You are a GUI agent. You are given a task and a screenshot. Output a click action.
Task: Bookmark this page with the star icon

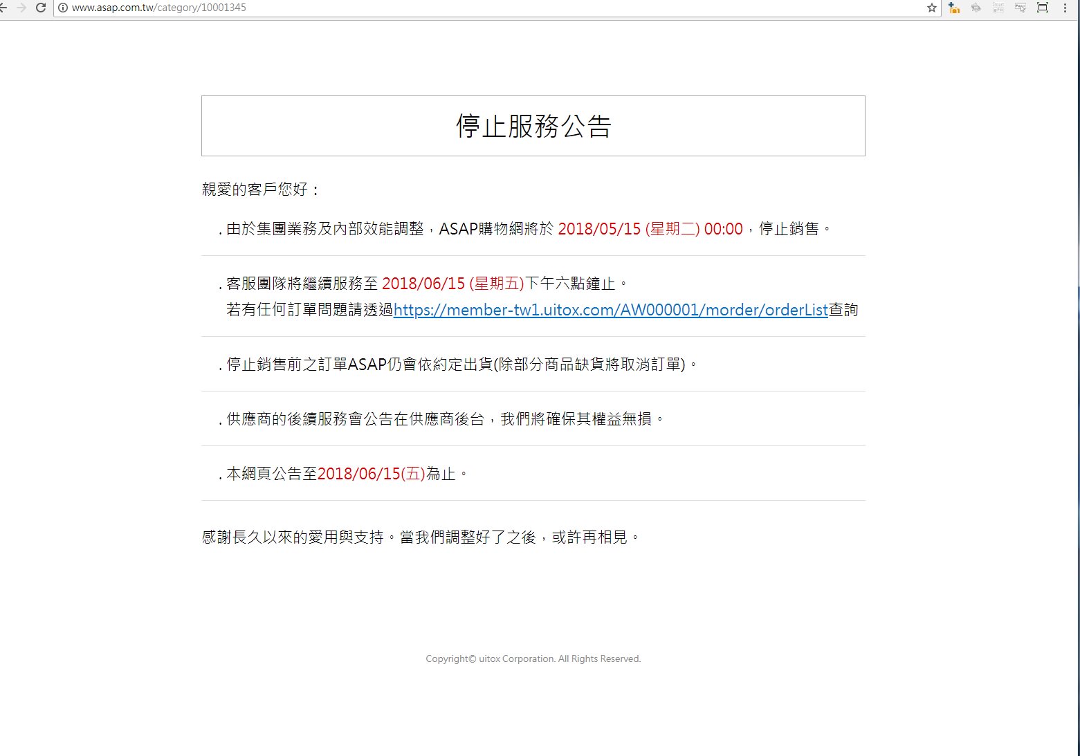click(931, 8)
